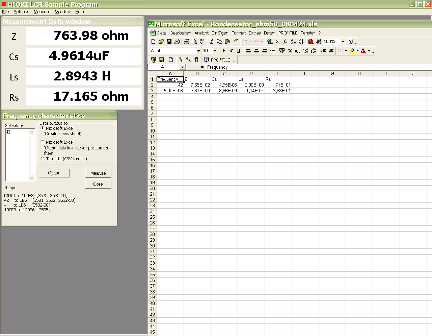Viewport: 432px width, 336px height.
Task: Run the ABC spell check icon
Action: click(202, 42)
